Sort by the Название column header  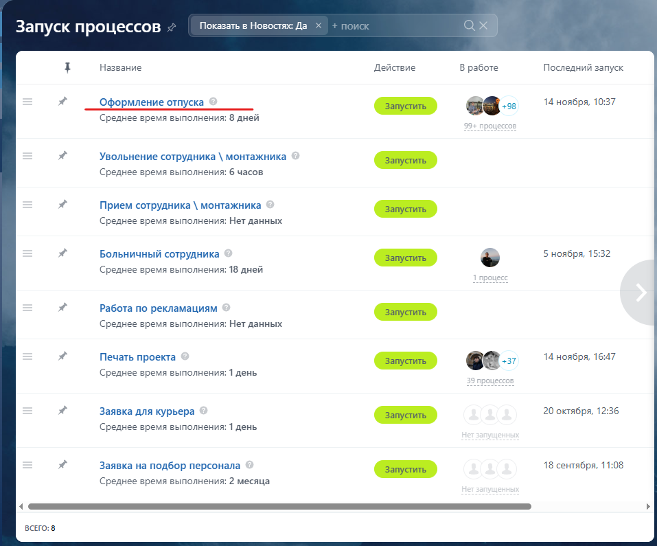(121, 67)
